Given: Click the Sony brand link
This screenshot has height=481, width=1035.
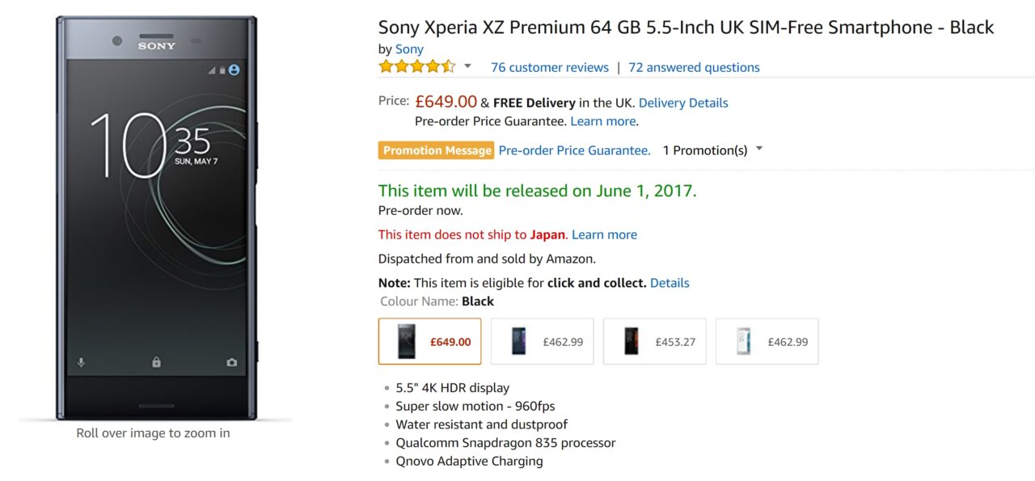Looking at the screenshot, I should (x=409, y=49).
